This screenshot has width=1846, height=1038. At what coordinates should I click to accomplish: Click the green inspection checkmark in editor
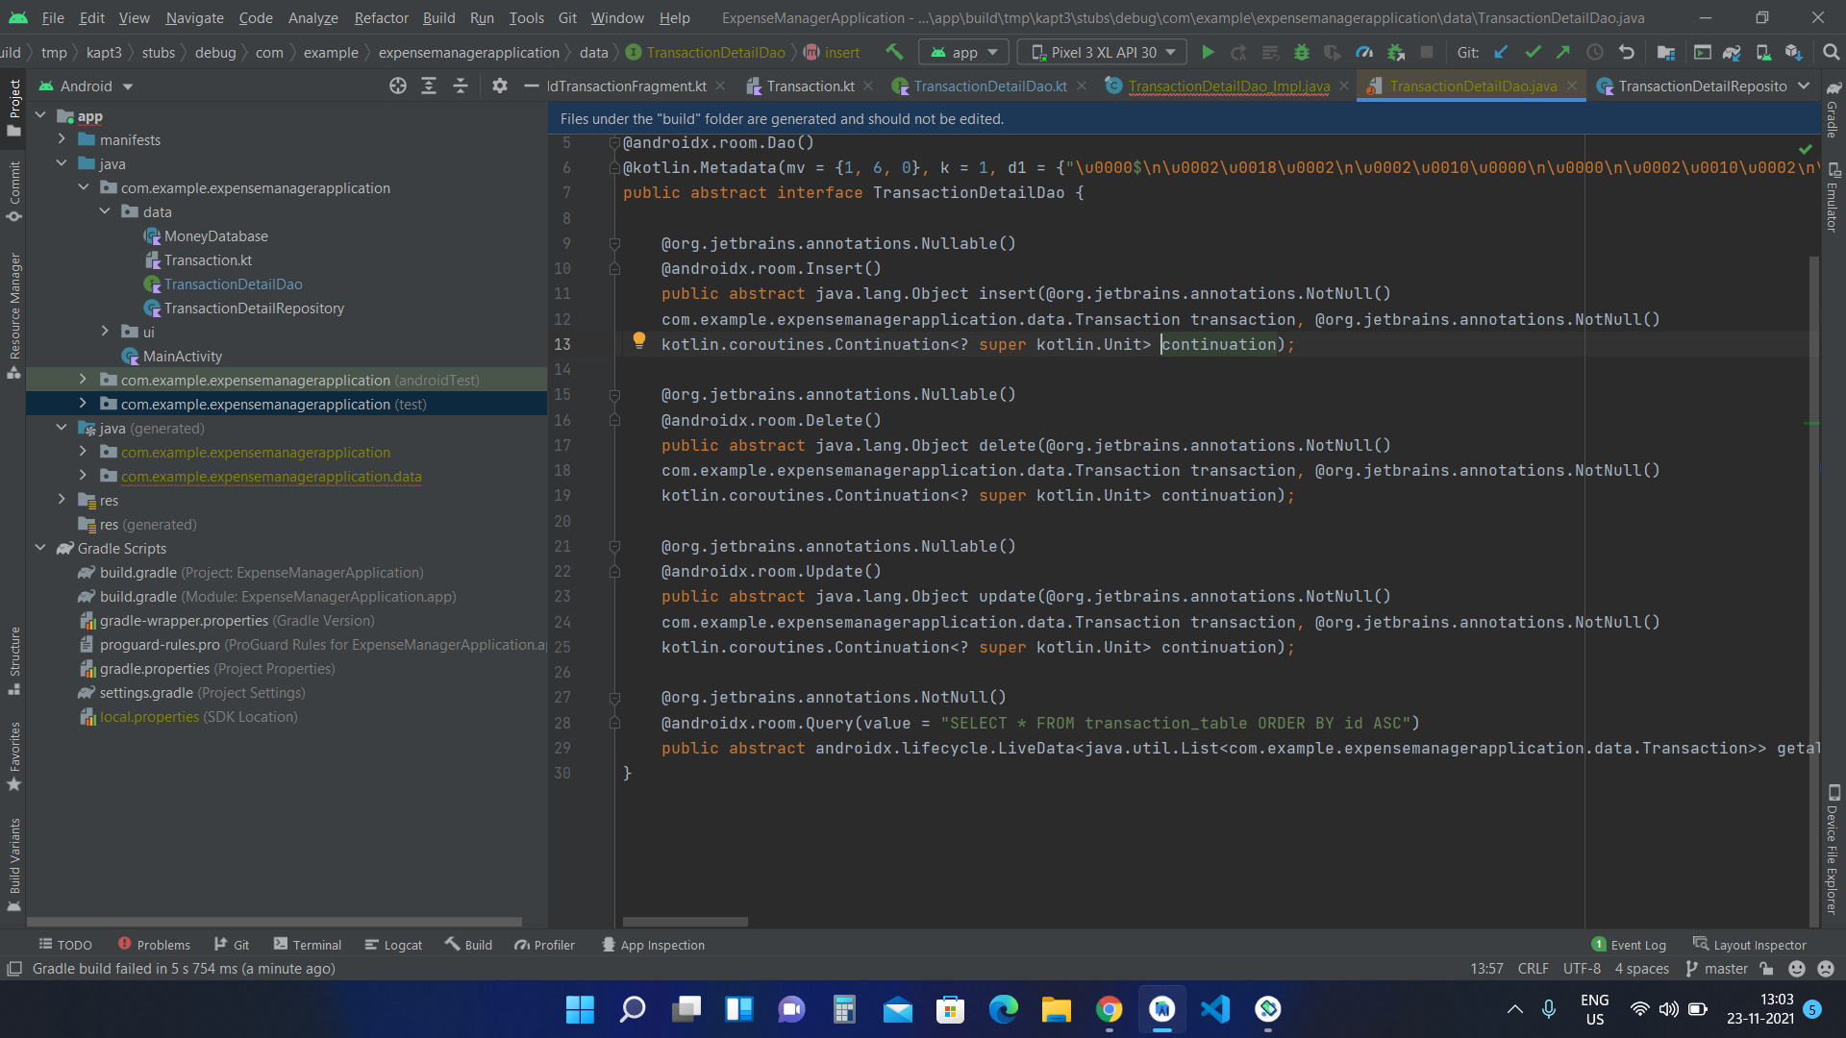pos(1806,149)
